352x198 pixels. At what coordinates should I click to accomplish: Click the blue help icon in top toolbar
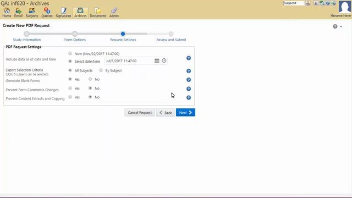click(328, 3)
